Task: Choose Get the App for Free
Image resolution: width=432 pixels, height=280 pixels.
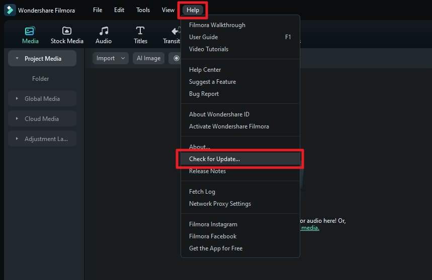Action: click(240, 249)
